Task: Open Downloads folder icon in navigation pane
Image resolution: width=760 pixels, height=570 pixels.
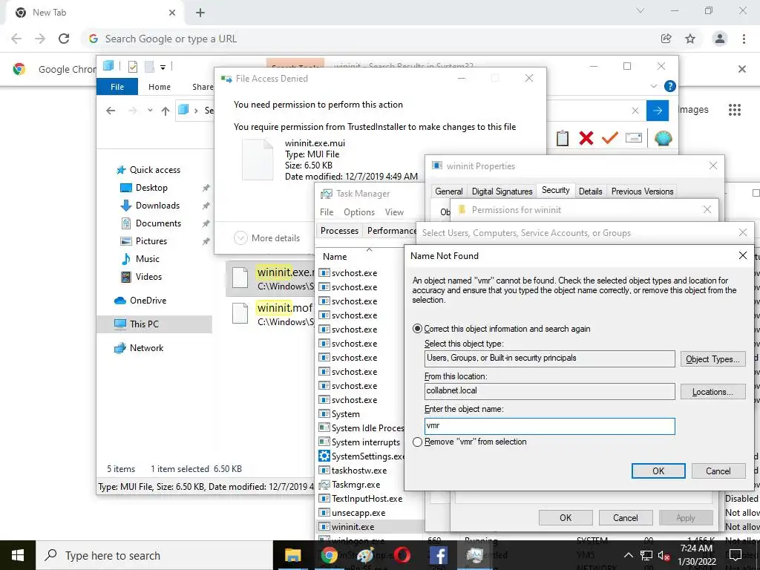Action: coord(125,206)
